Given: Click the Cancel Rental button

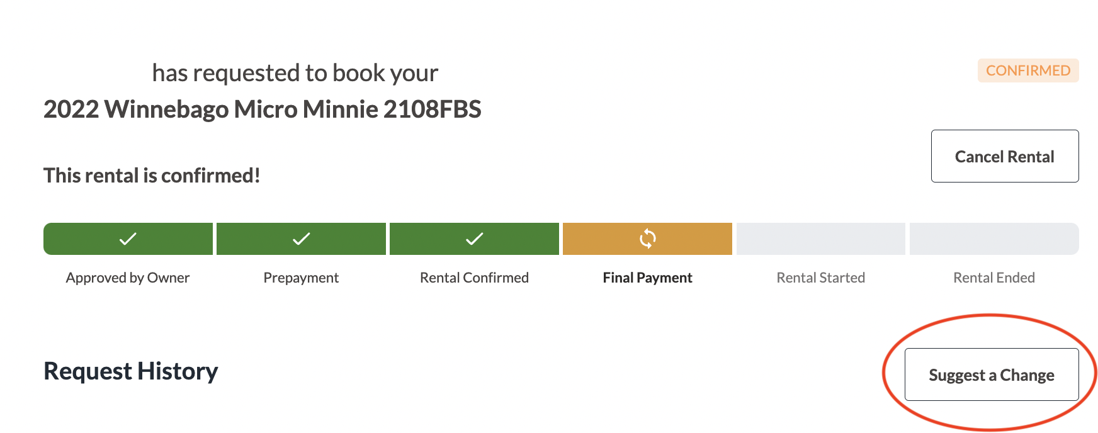Looking at the screenshot, I should point(1005,156).
